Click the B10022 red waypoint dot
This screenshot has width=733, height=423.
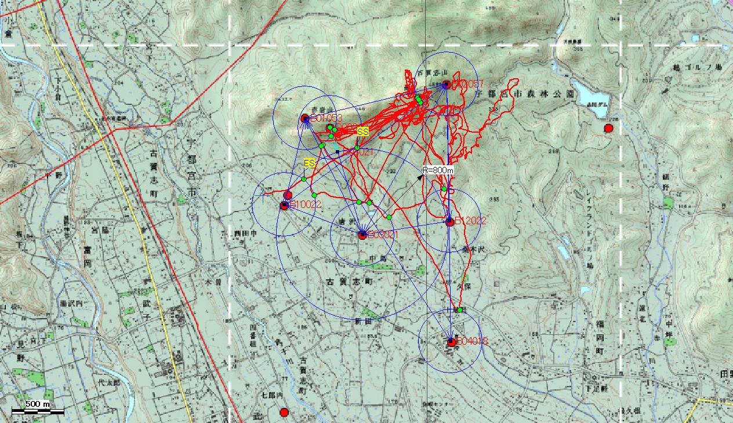(x=284, y=205)
